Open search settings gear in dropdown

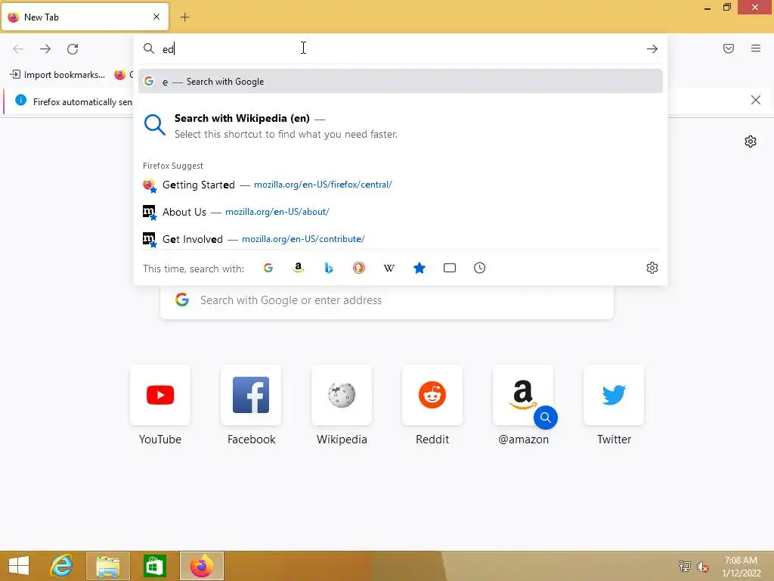pos(652,268)
